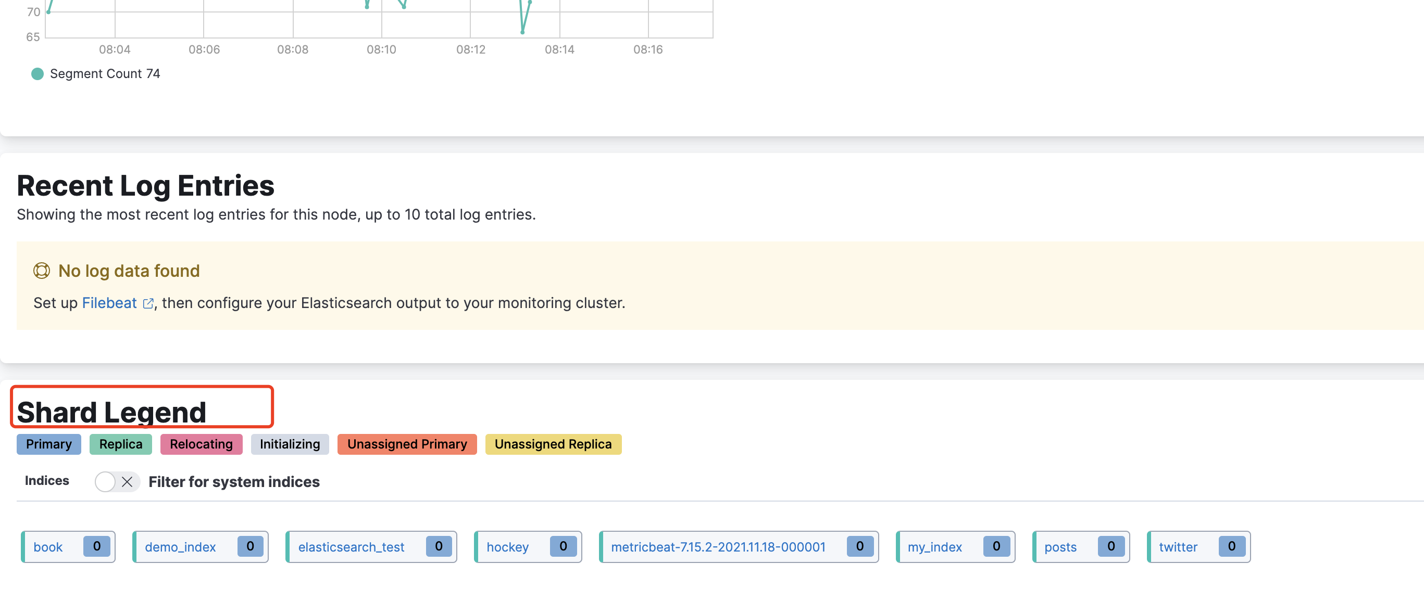Click shard 0 badge of twitter index
1424x589 pixels.
click(x=1231, y=546)
